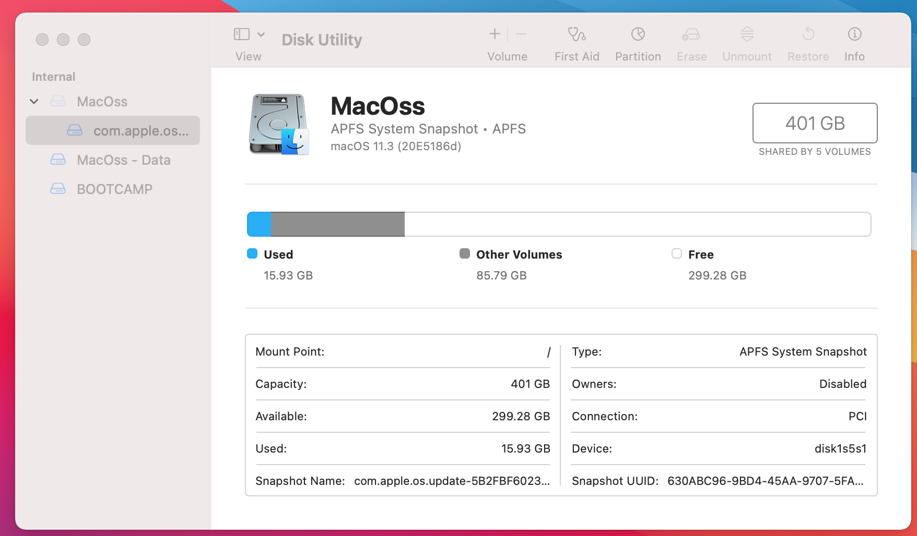Click the gray Other Volumes bar segment

[338, 224]
